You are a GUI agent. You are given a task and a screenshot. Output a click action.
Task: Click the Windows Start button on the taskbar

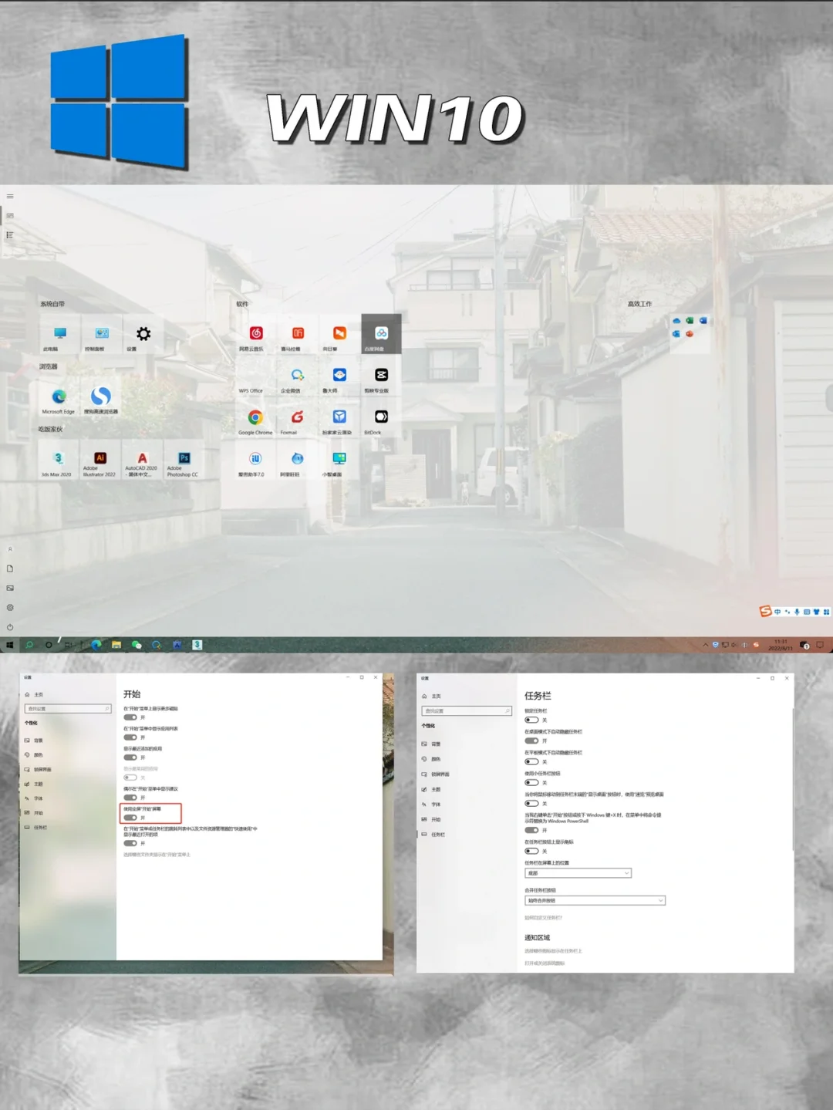click(x=10, y=645)
